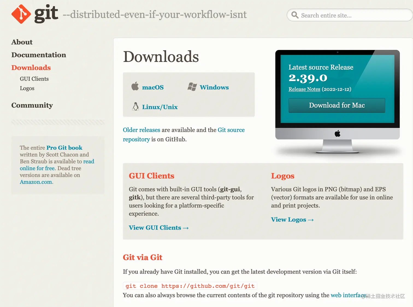The image size is (413, 307).
Task: Follow View Logos arrow link
Action: point(292,220)
